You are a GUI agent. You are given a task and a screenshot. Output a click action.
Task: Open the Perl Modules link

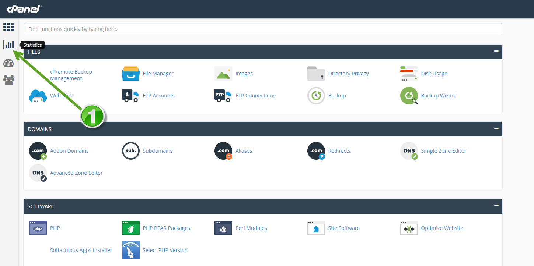point(251,228)
